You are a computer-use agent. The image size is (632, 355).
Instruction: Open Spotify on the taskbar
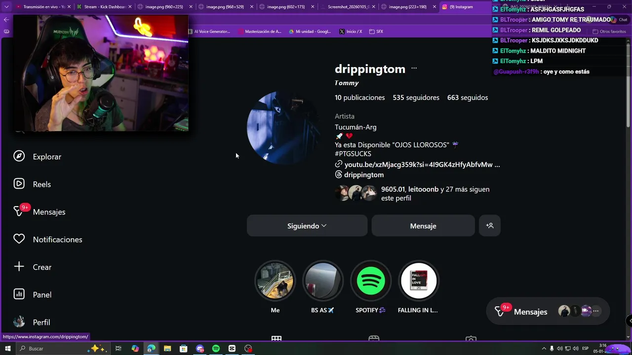[216, 349]
